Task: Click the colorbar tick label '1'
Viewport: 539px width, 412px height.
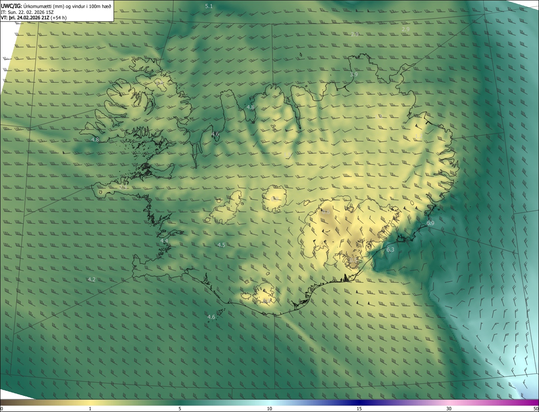Action: (x=90, y=409)
